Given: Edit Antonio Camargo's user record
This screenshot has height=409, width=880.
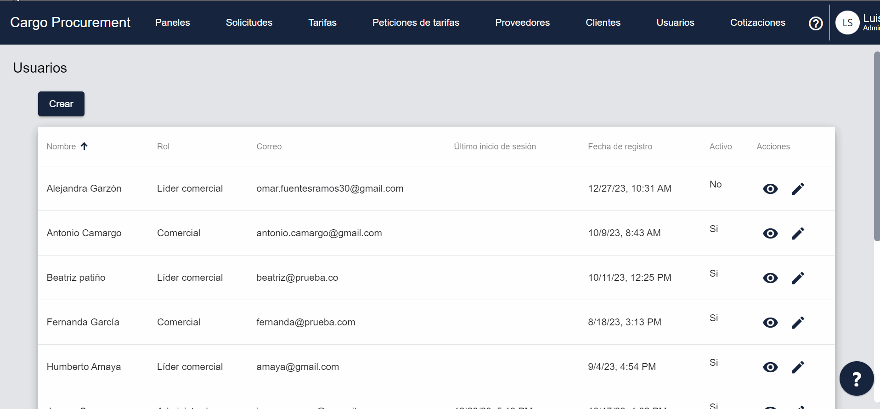Looking at the screenshot, I should tap(798, 233).
